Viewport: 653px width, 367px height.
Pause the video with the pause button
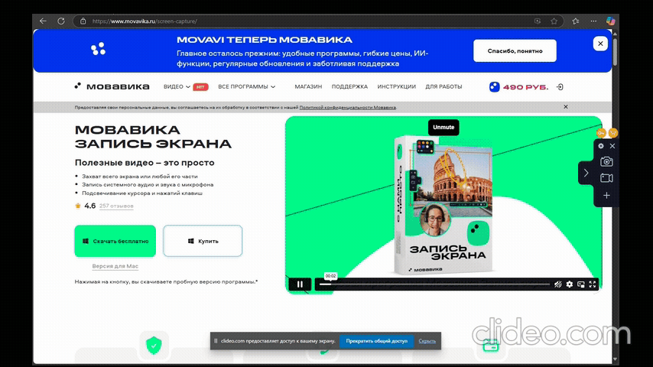click(x=300, y=284)
